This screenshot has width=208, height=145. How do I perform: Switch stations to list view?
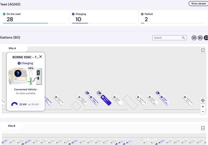pyautogui.click(x=200, y=38)
